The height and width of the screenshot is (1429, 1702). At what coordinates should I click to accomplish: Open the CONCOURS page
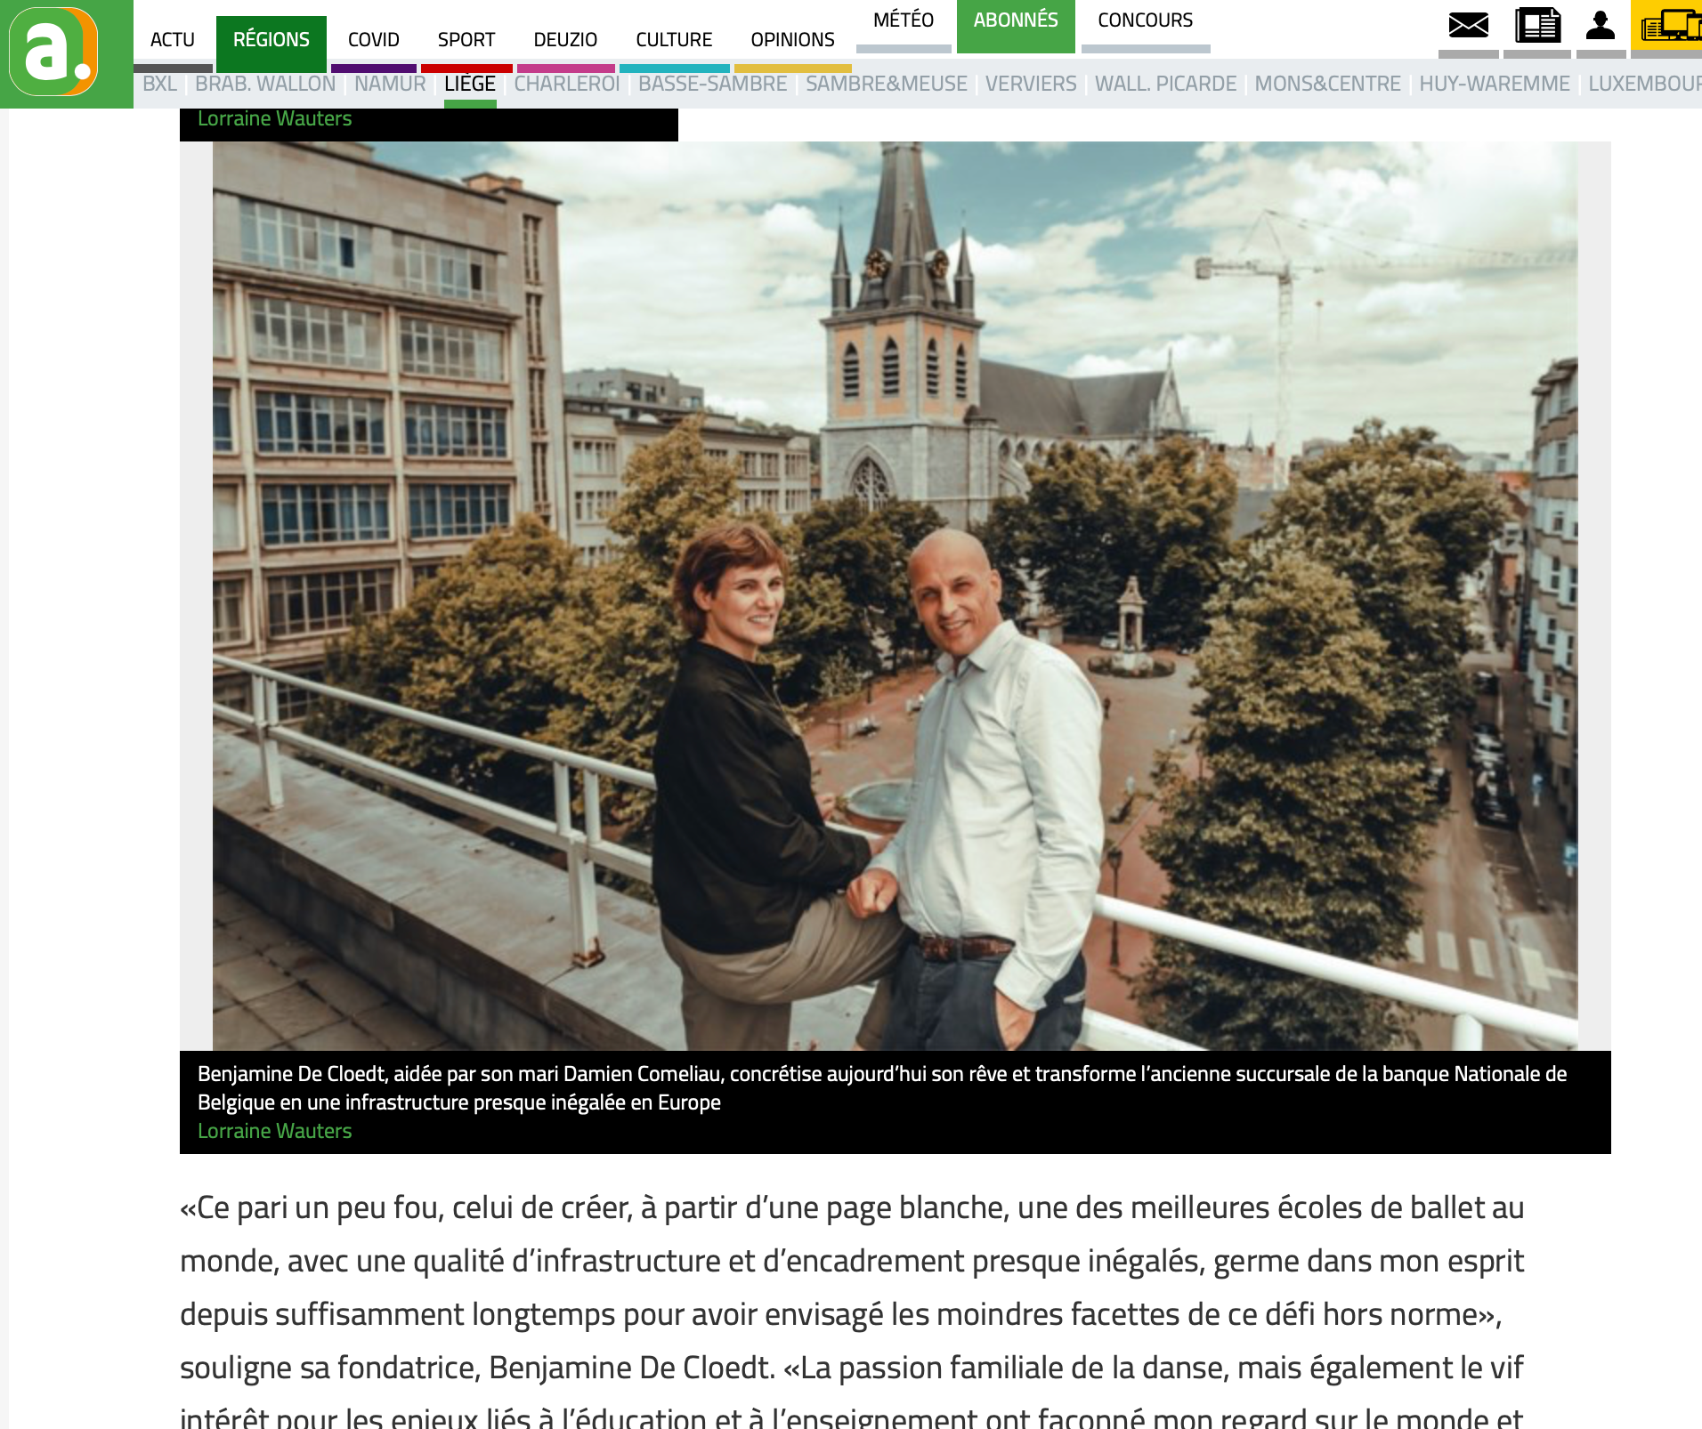1146,20
